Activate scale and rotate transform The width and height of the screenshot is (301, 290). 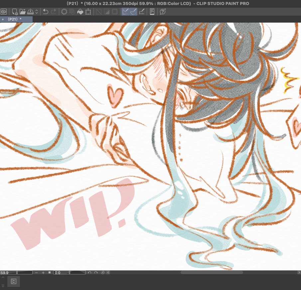[x=88, y=12]
